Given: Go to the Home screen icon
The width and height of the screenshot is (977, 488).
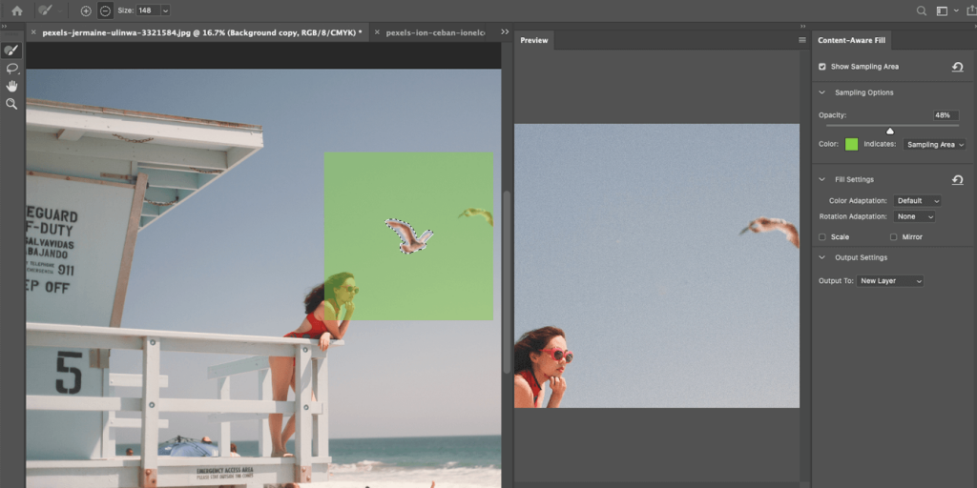Looking at the screenshot, I should pos(17,10).
